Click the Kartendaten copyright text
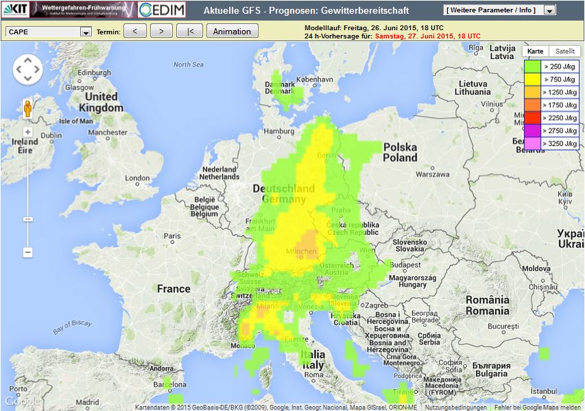Screen dimensions: 585x411 (276, 408)
